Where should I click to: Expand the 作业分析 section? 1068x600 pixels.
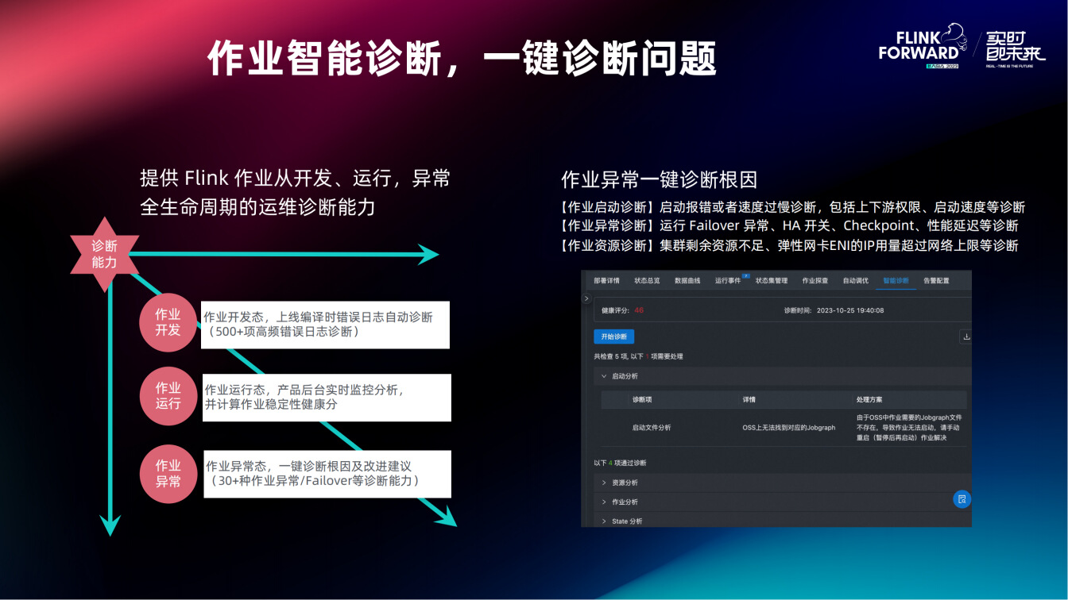tap(783, 502)
